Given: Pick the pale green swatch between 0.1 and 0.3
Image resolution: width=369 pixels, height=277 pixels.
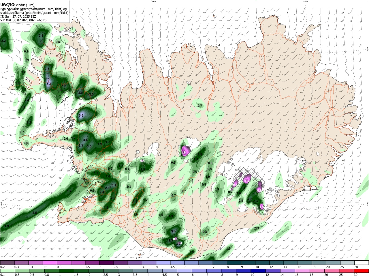Looking at the screenshot, I should [7, 271].
